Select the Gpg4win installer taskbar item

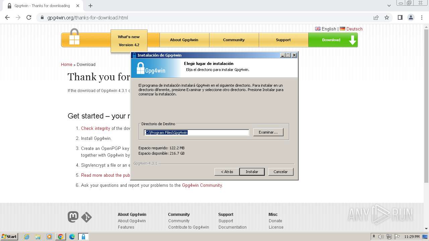tap(83, 237)
